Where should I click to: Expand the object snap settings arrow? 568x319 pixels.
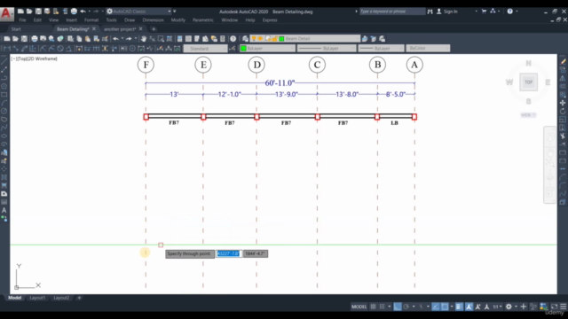[452, 307]
